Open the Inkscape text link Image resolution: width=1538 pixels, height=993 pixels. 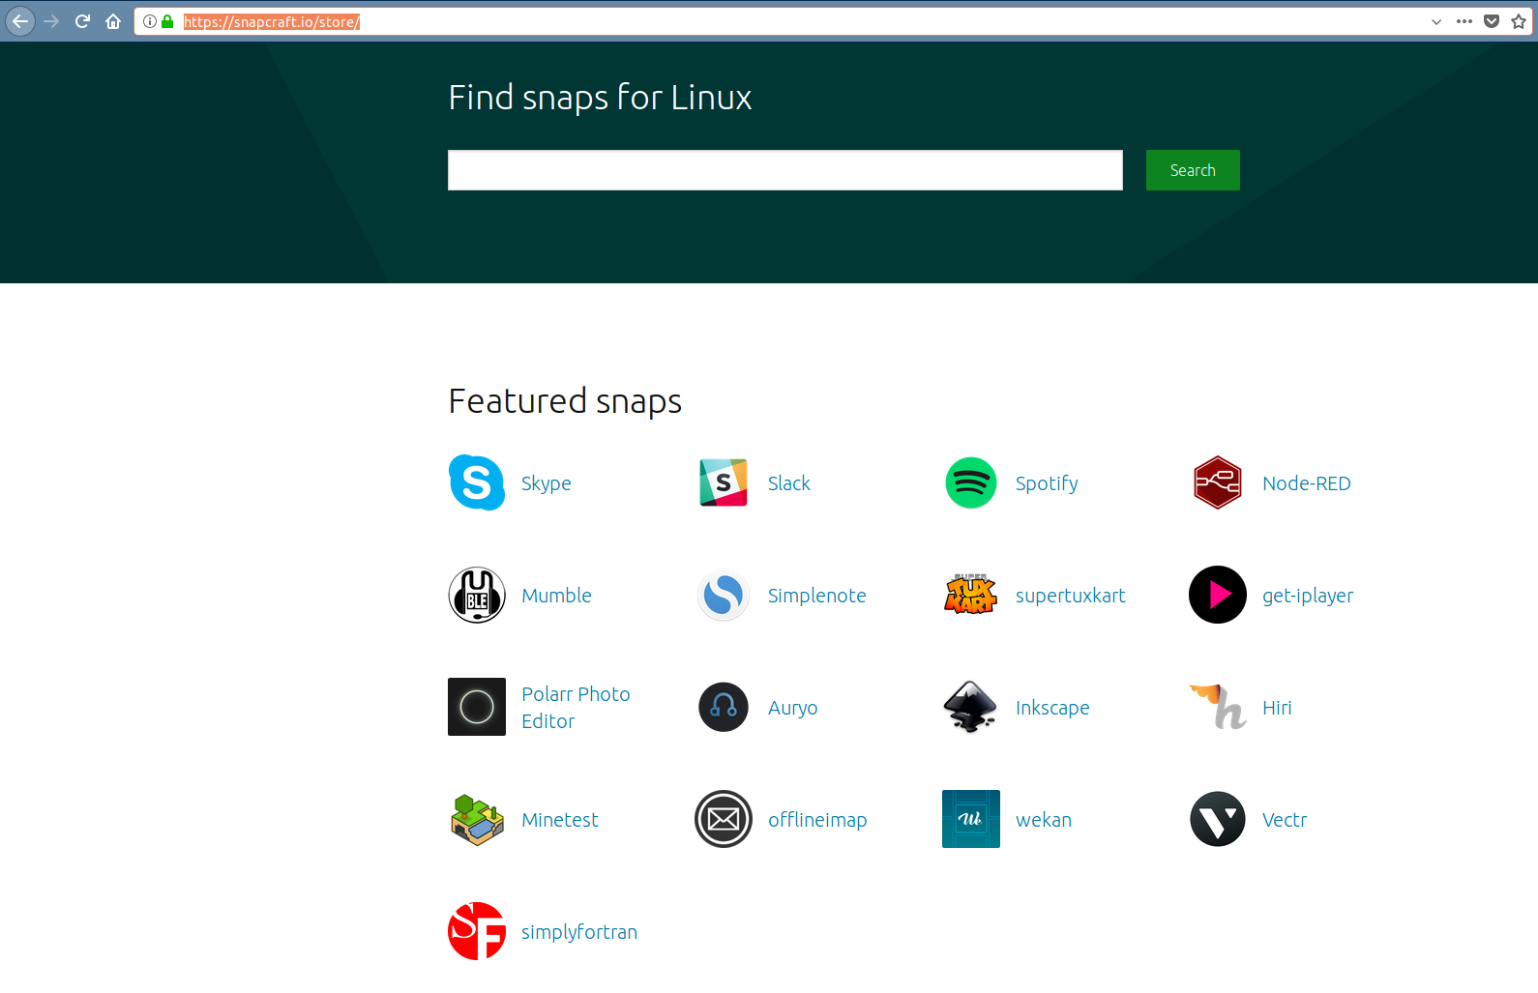(1052, 708)
